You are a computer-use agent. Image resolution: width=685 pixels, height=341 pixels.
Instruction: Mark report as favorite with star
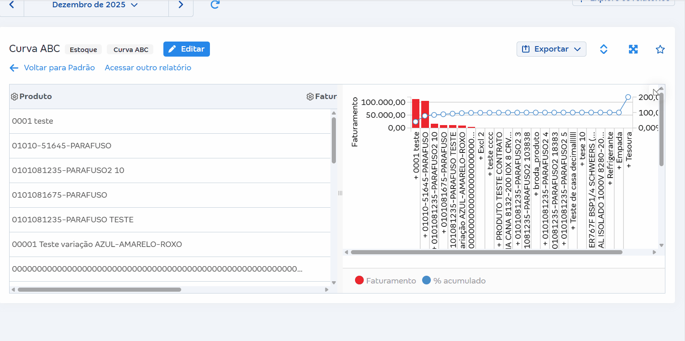click(x=660, y=49)
